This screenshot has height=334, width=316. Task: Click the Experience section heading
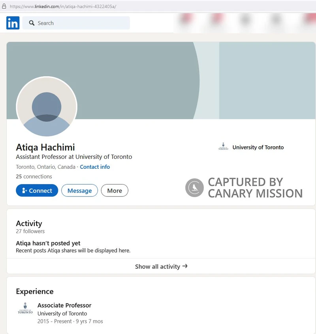coord(35,291)
